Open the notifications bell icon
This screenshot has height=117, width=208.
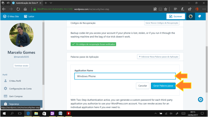pyautogui.click(x=199, y=16)
